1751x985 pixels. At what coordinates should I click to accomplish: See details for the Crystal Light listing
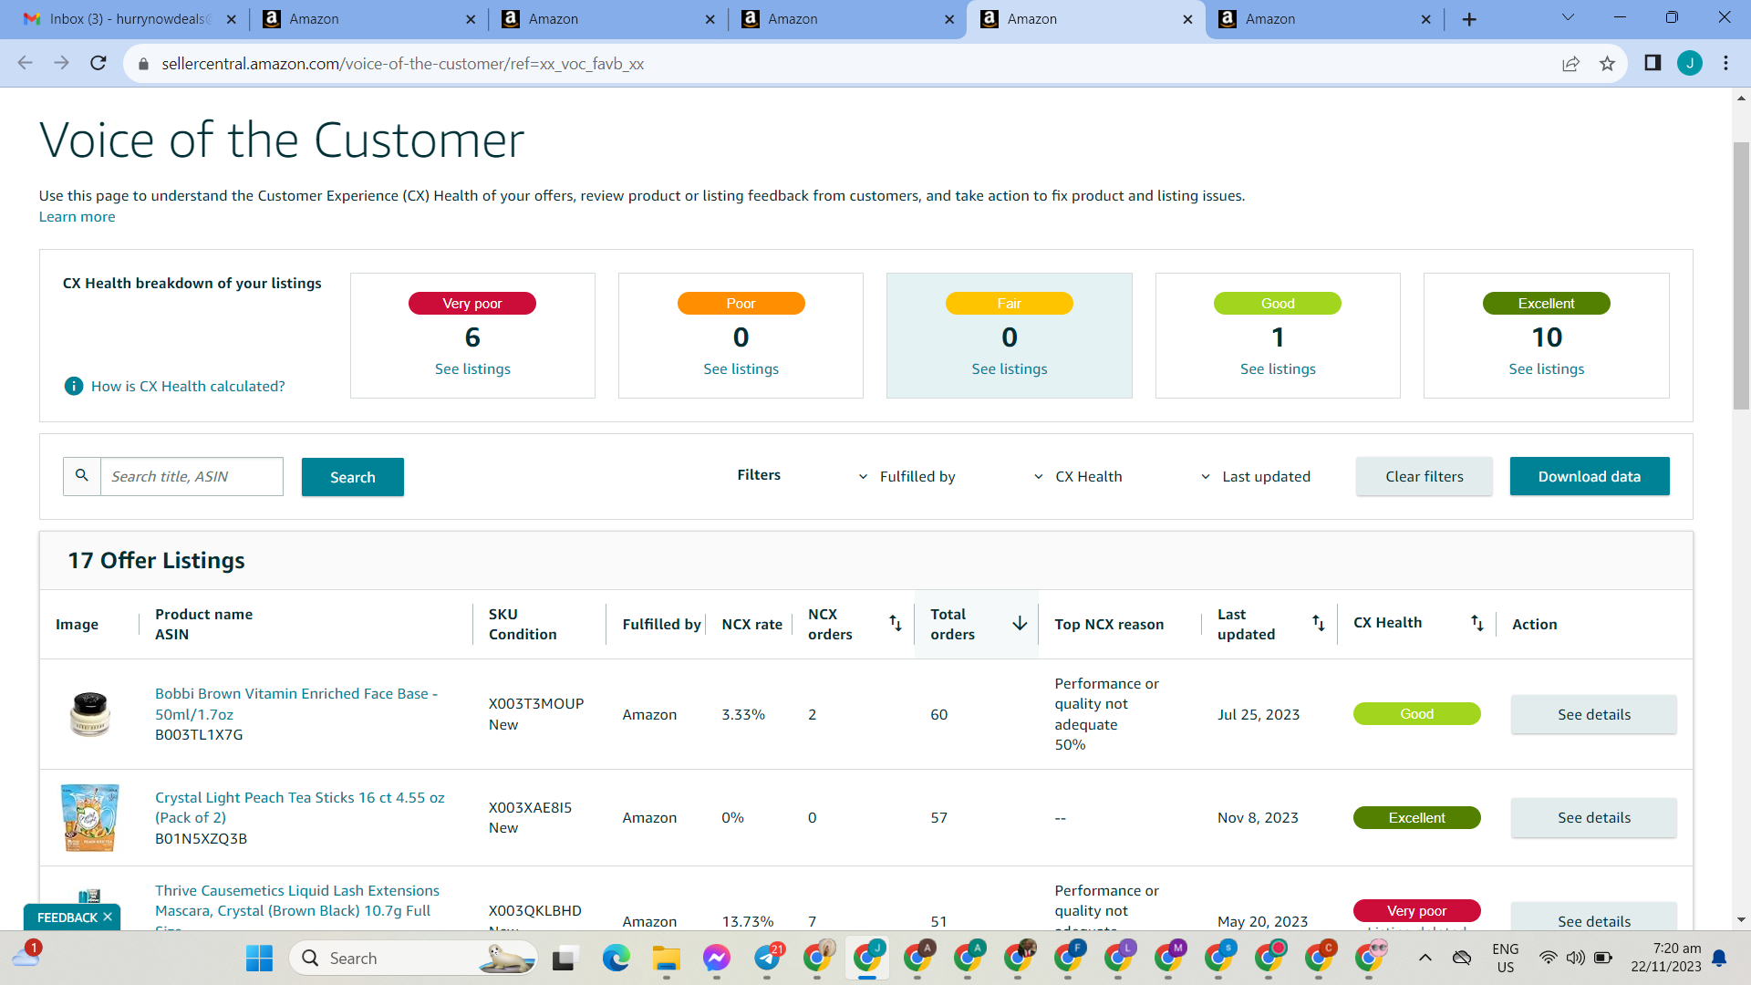(1593, 817)
